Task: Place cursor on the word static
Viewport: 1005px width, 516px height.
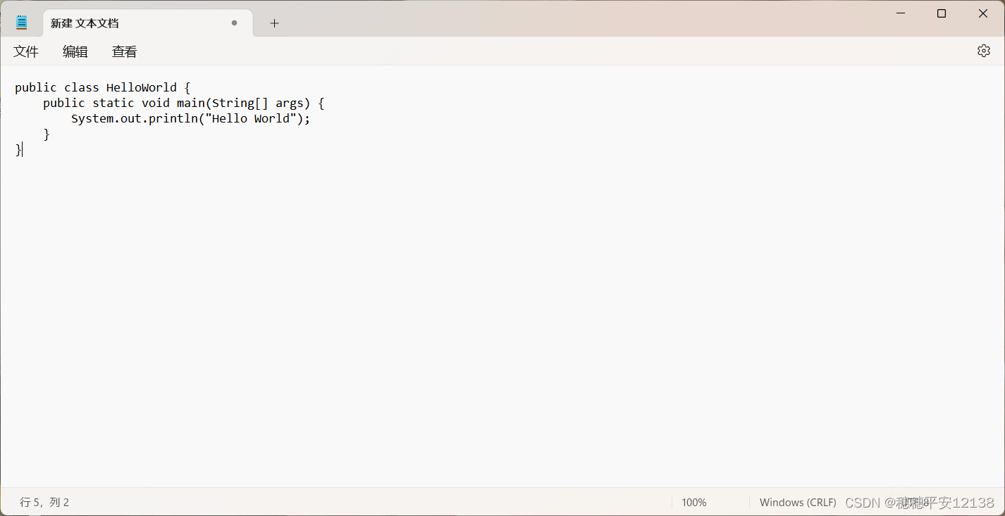Action: (x=113, y=103)
